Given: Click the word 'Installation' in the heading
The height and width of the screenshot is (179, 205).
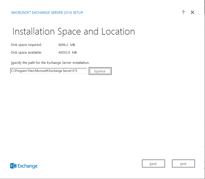Looking at the screenshot, I should (34, 32).
